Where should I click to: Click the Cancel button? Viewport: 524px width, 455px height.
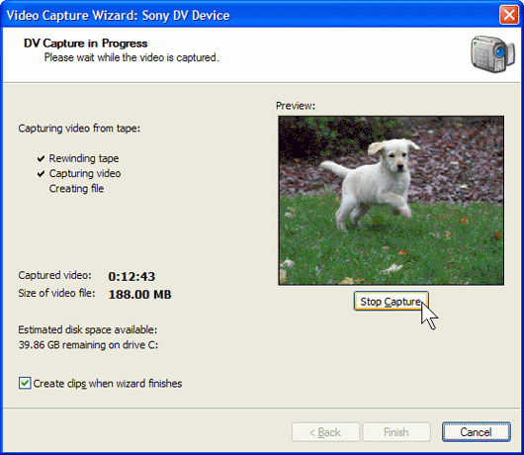tap(477, 432)
